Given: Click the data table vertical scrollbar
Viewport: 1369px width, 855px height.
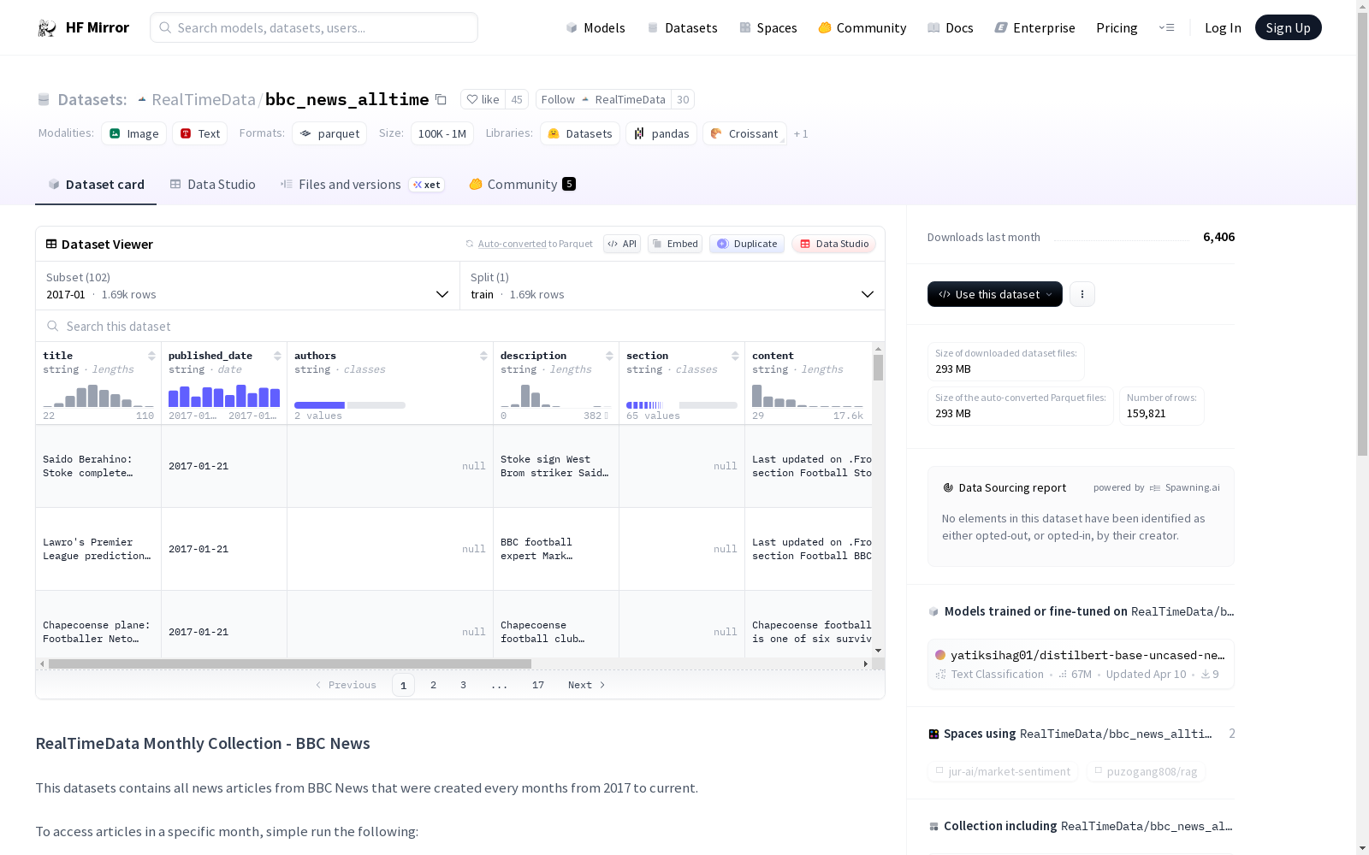Looking at the screenshot, I should pyautogui.click(x=878, y=368).
